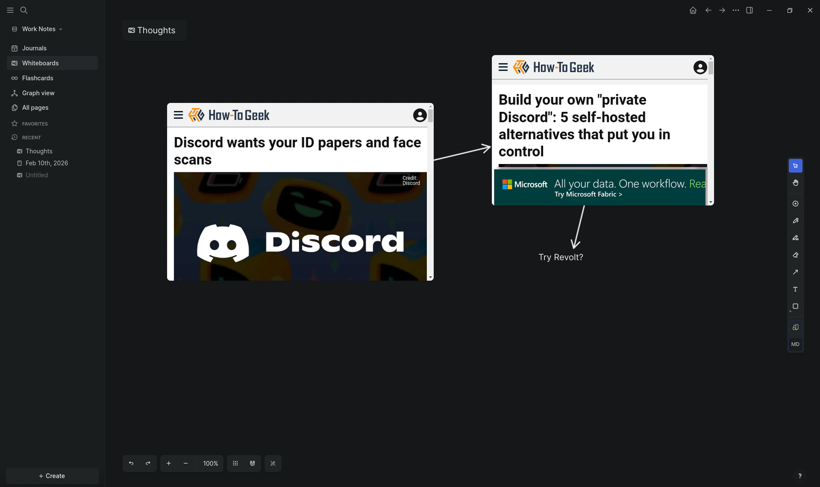Redo the whiteboard action
Screen dimensions: 820x487
click(148, 463)
